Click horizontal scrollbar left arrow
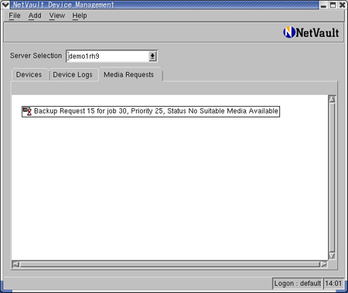Image resolution: width=348 pixels, height=293 pixels. (x=15, y=264)
